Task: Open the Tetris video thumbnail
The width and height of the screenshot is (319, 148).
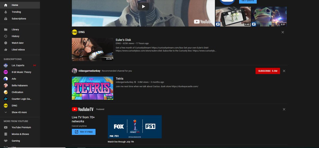Action: pyautogui.click(x=93, y=88)
